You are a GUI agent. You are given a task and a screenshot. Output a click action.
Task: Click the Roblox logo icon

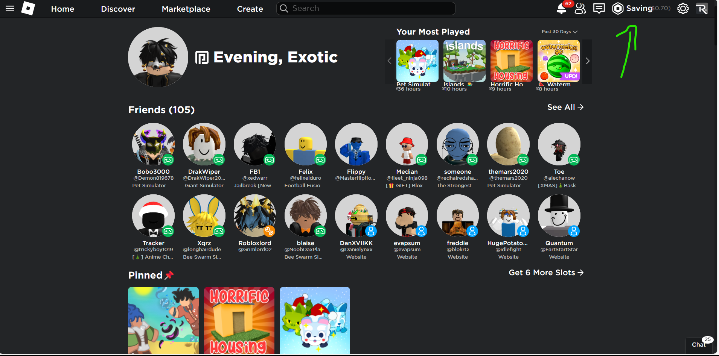(x=28, y=9)
